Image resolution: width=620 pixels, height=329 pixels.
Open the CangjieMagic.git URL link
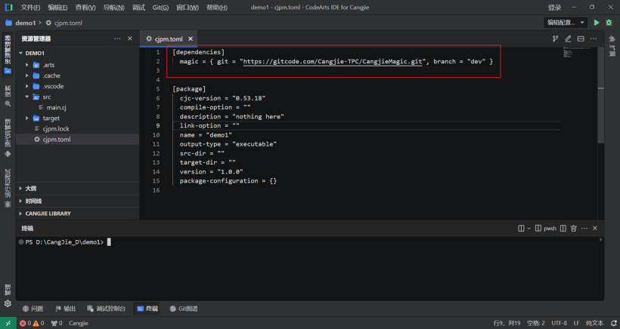click(333, 62)
